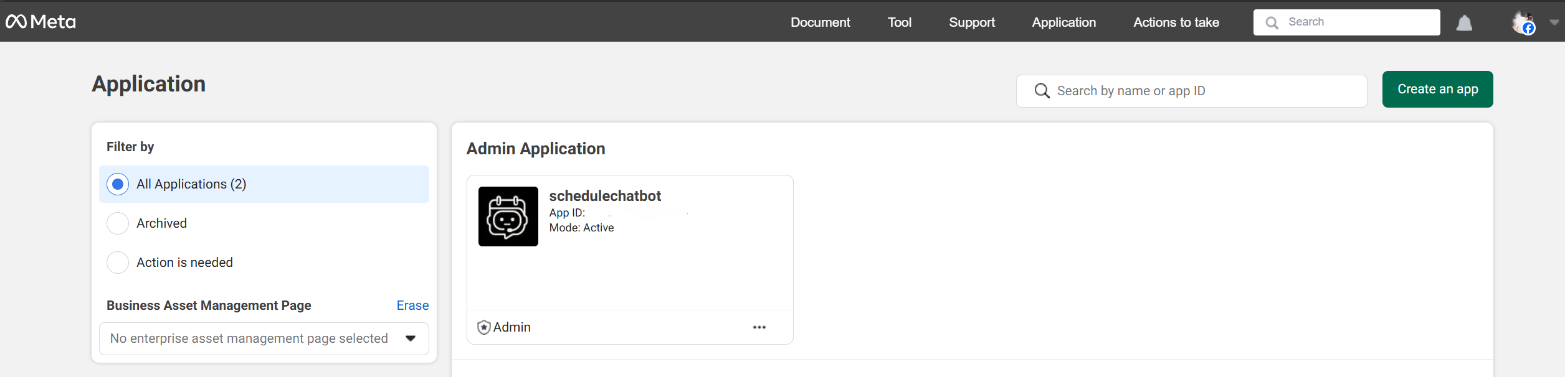Select the Archived filter option
Screen dimensions: 1565x377
pos(118,223)
